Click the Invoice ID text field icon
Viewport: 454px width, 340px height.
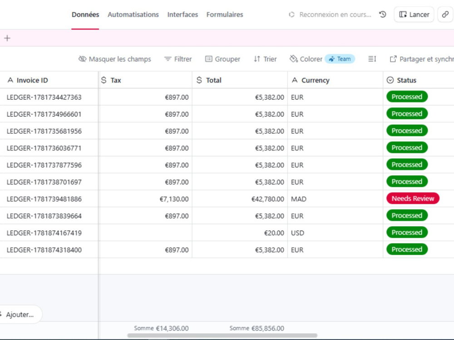[x=10, y=80]
